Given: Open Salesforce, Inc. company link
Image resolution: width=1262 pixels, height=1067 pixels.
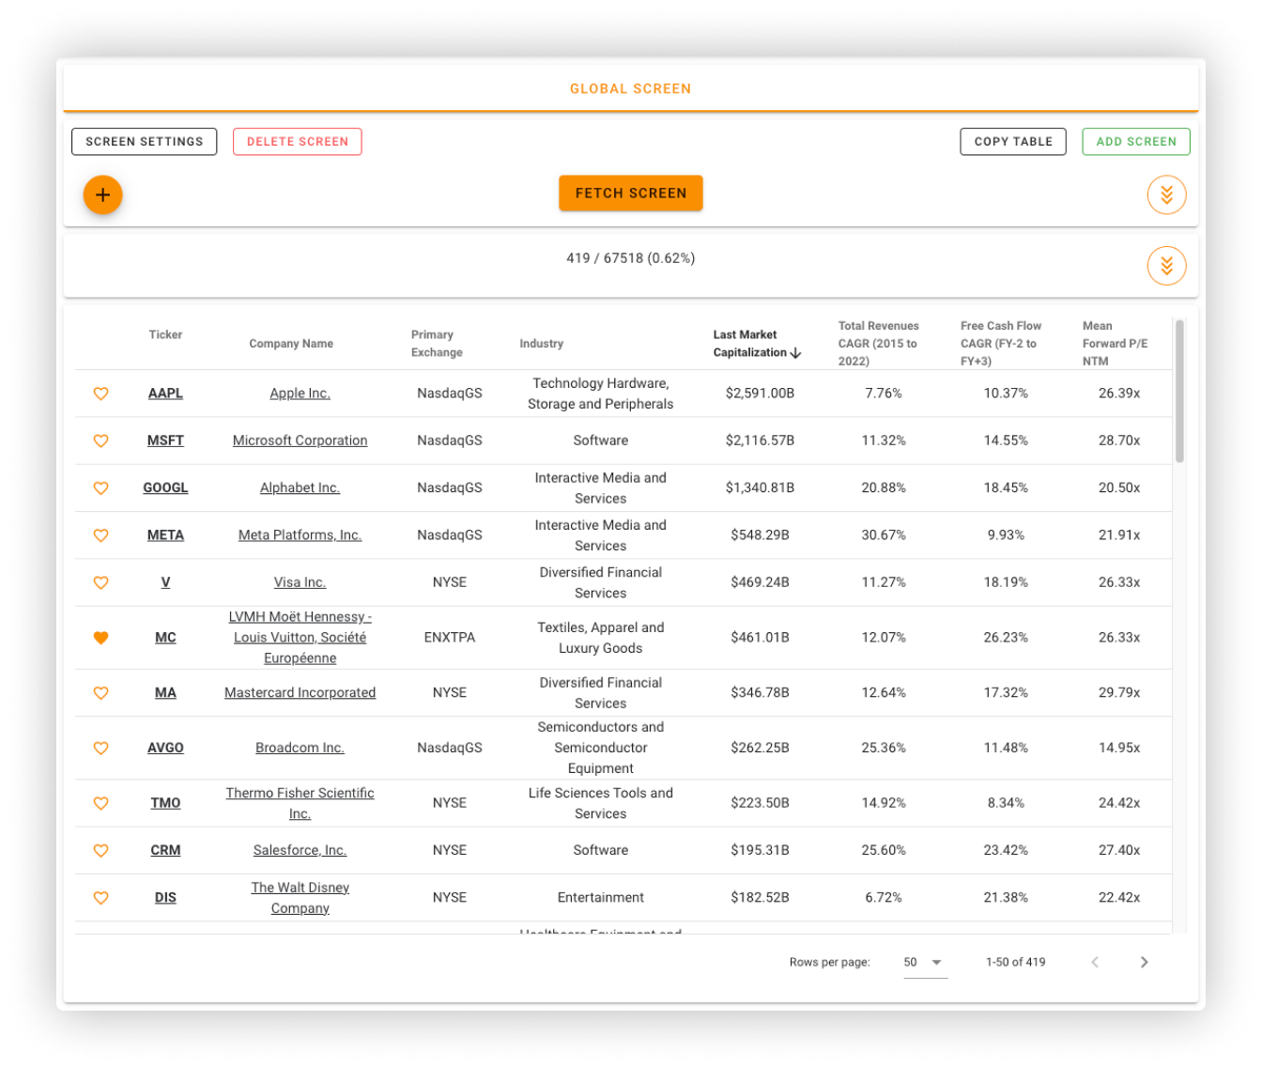Looking at the screenshot, I should (300, 850).
